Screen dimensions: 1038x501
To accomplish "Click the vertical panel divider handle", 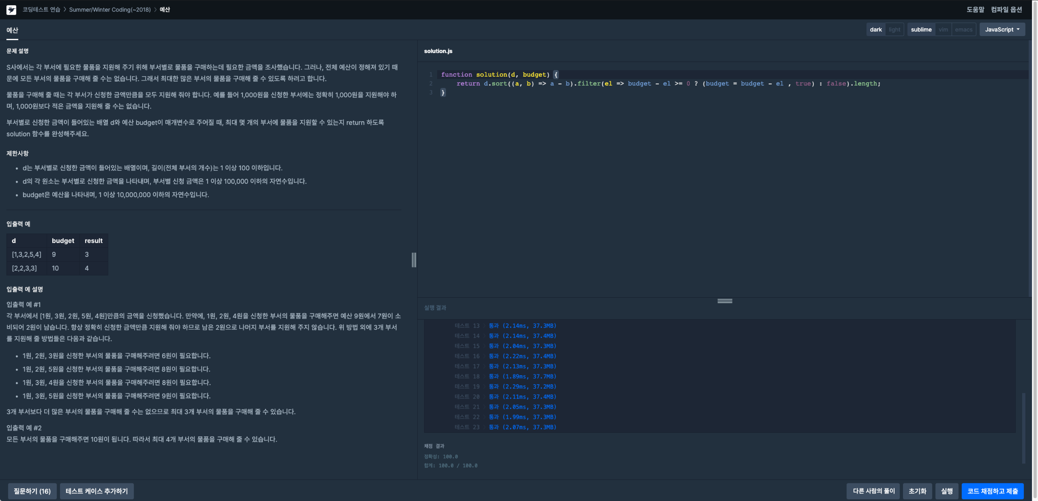I will (x=414, y=260).
